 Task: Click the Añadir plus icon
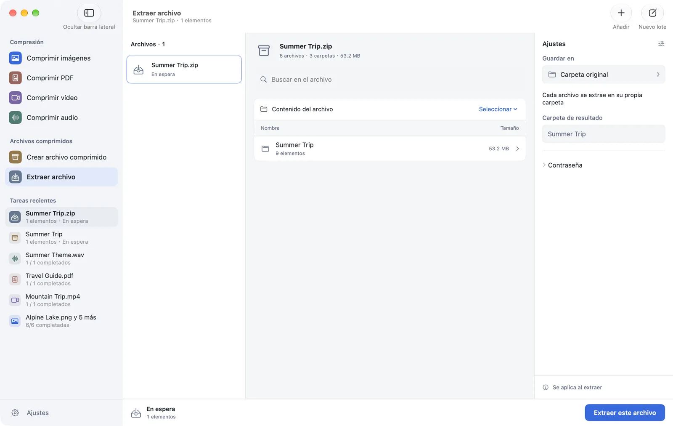(621, 13)
